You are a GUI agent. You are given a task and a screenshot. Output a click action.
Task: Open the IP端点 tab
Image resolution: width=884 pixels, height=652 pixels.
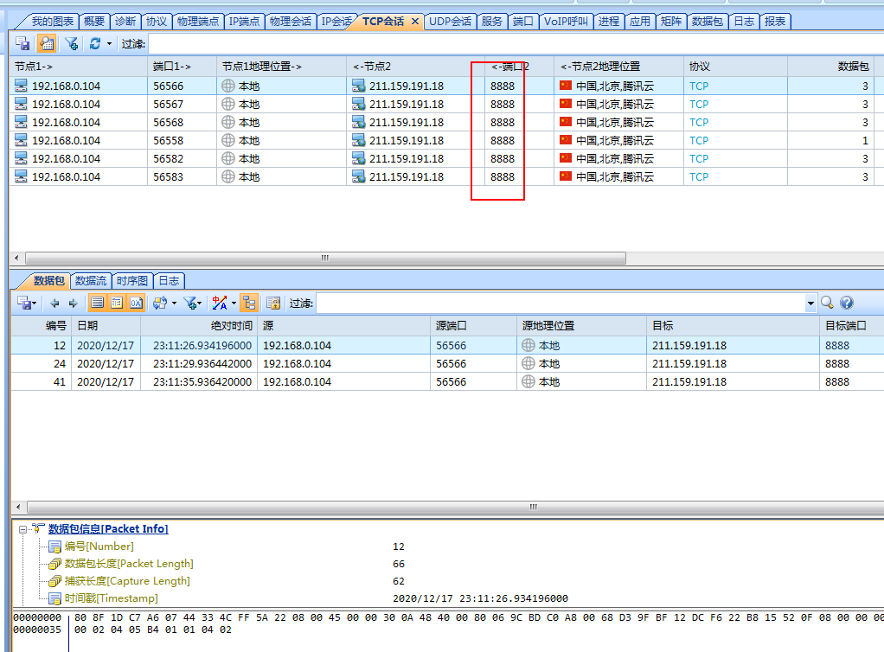pyautogui.click(x=244, y=22)
